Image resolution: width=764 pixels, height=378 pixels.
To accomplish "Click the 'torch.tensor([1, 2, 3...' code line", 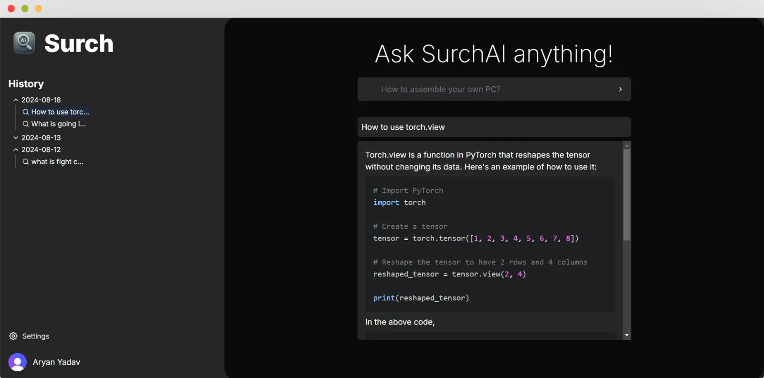I will pyautogui.click(x=476, y=238).
